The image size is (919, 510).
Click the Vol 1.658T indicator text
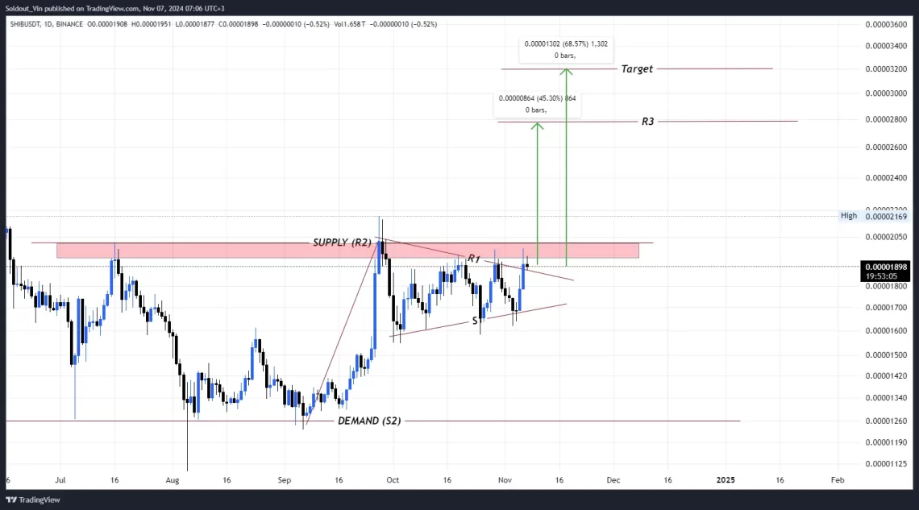pyautogui.click(x=349, y=24)
